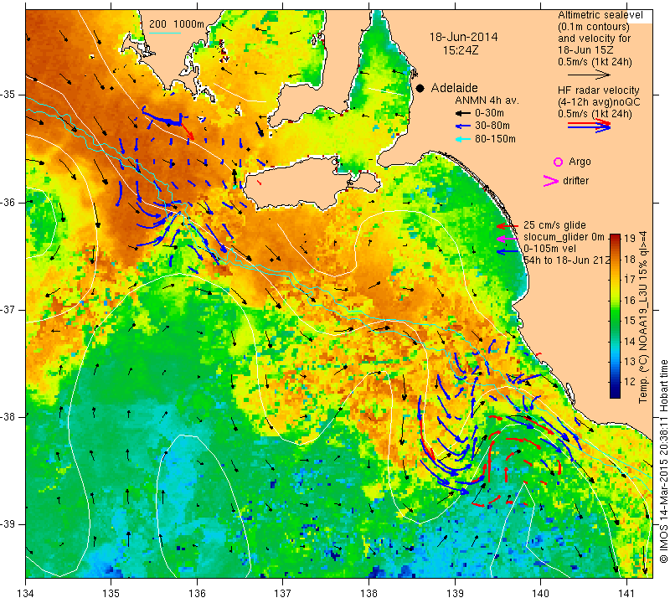Click the '138' longitude axis label

(368, 594)
